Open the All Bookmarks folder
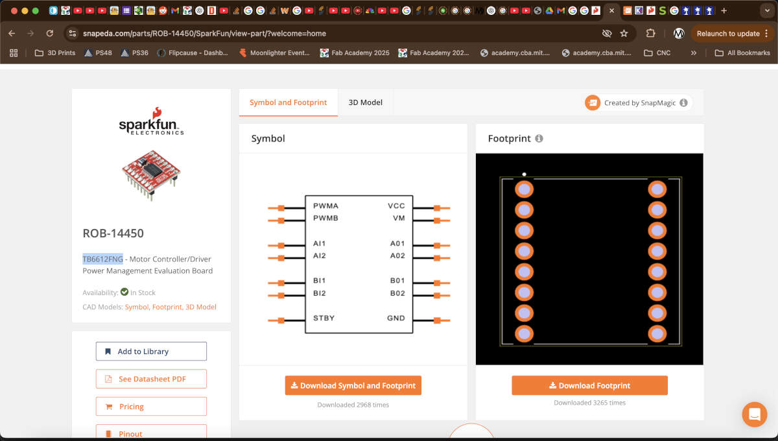Viewport: 778px width, 441px height. pos(742,53)
